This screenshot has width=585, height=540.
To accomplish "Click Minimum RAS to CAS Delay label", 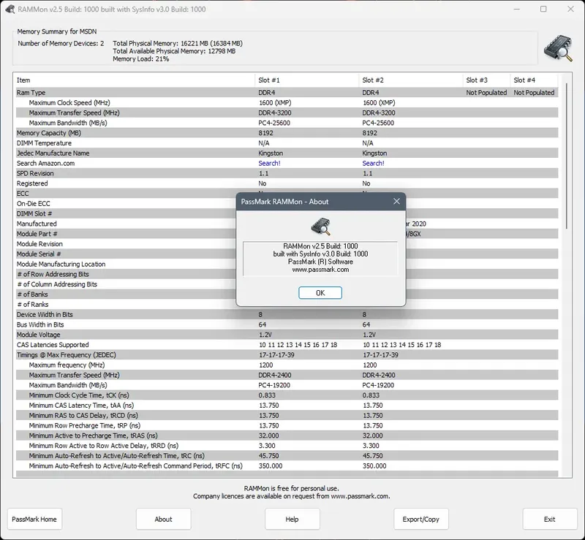I will pyautogui.click(x=83, y=415).
